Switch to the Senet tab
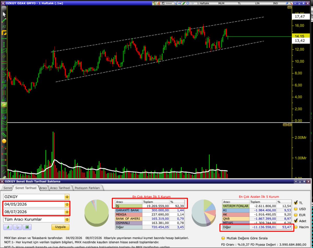Viewport: 313px width, 248px height. point(8,188)
